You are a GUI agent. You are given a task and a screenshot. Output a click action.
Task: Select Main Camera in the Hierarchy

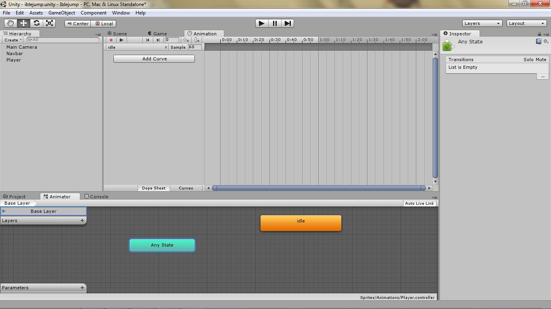coord(22,47)
